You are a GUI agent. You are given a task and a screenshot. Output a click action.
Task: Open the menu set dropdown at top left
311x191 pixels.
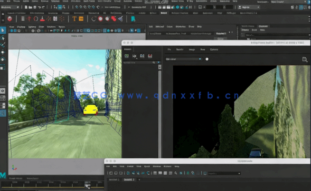[10, 7]
